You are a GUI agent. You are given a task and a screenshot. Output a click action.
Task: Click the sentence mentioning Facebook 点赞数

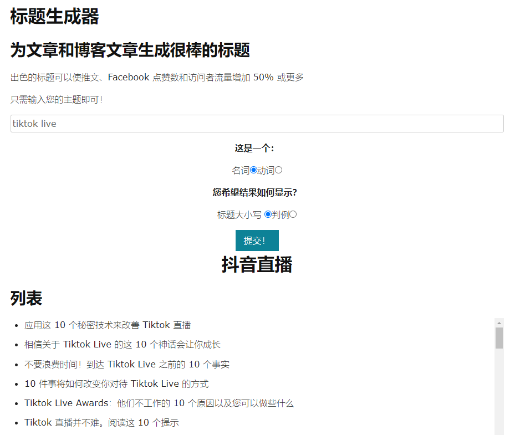pos(157,77)
